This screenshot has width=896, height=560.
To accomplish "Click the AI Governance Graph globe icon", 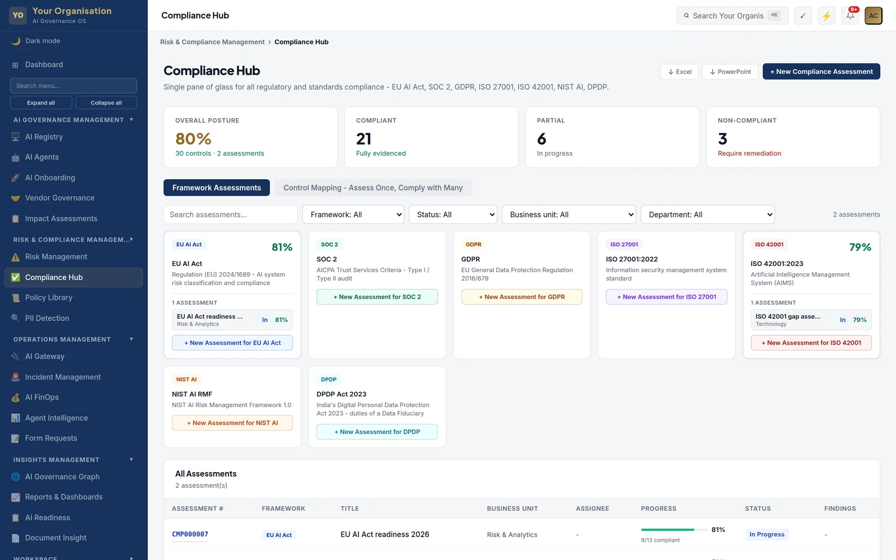I will pos(16,477).
